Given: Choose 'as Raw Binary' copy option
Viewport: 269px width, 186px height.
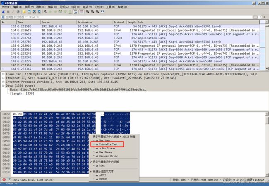Looking at the screenshot, I should click(114, 152).
